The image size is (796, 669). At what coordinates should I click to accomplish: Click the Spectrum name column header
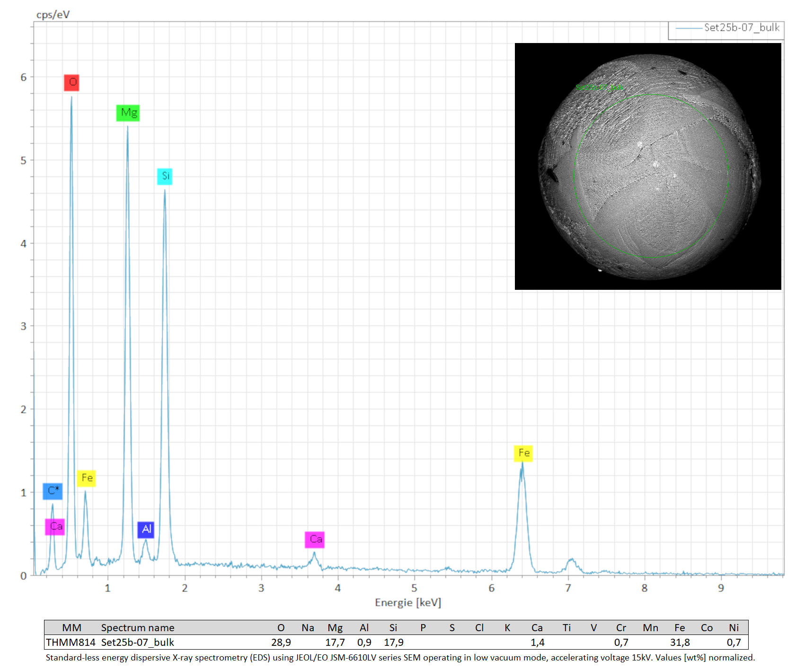[x=137, y=627]
